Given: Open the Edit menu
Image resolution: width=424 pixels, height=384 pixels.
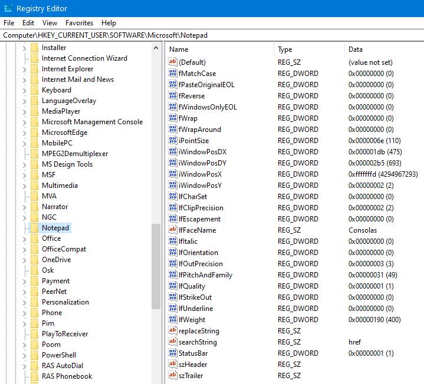Looking at the screenshot, I should pos(28,23).
